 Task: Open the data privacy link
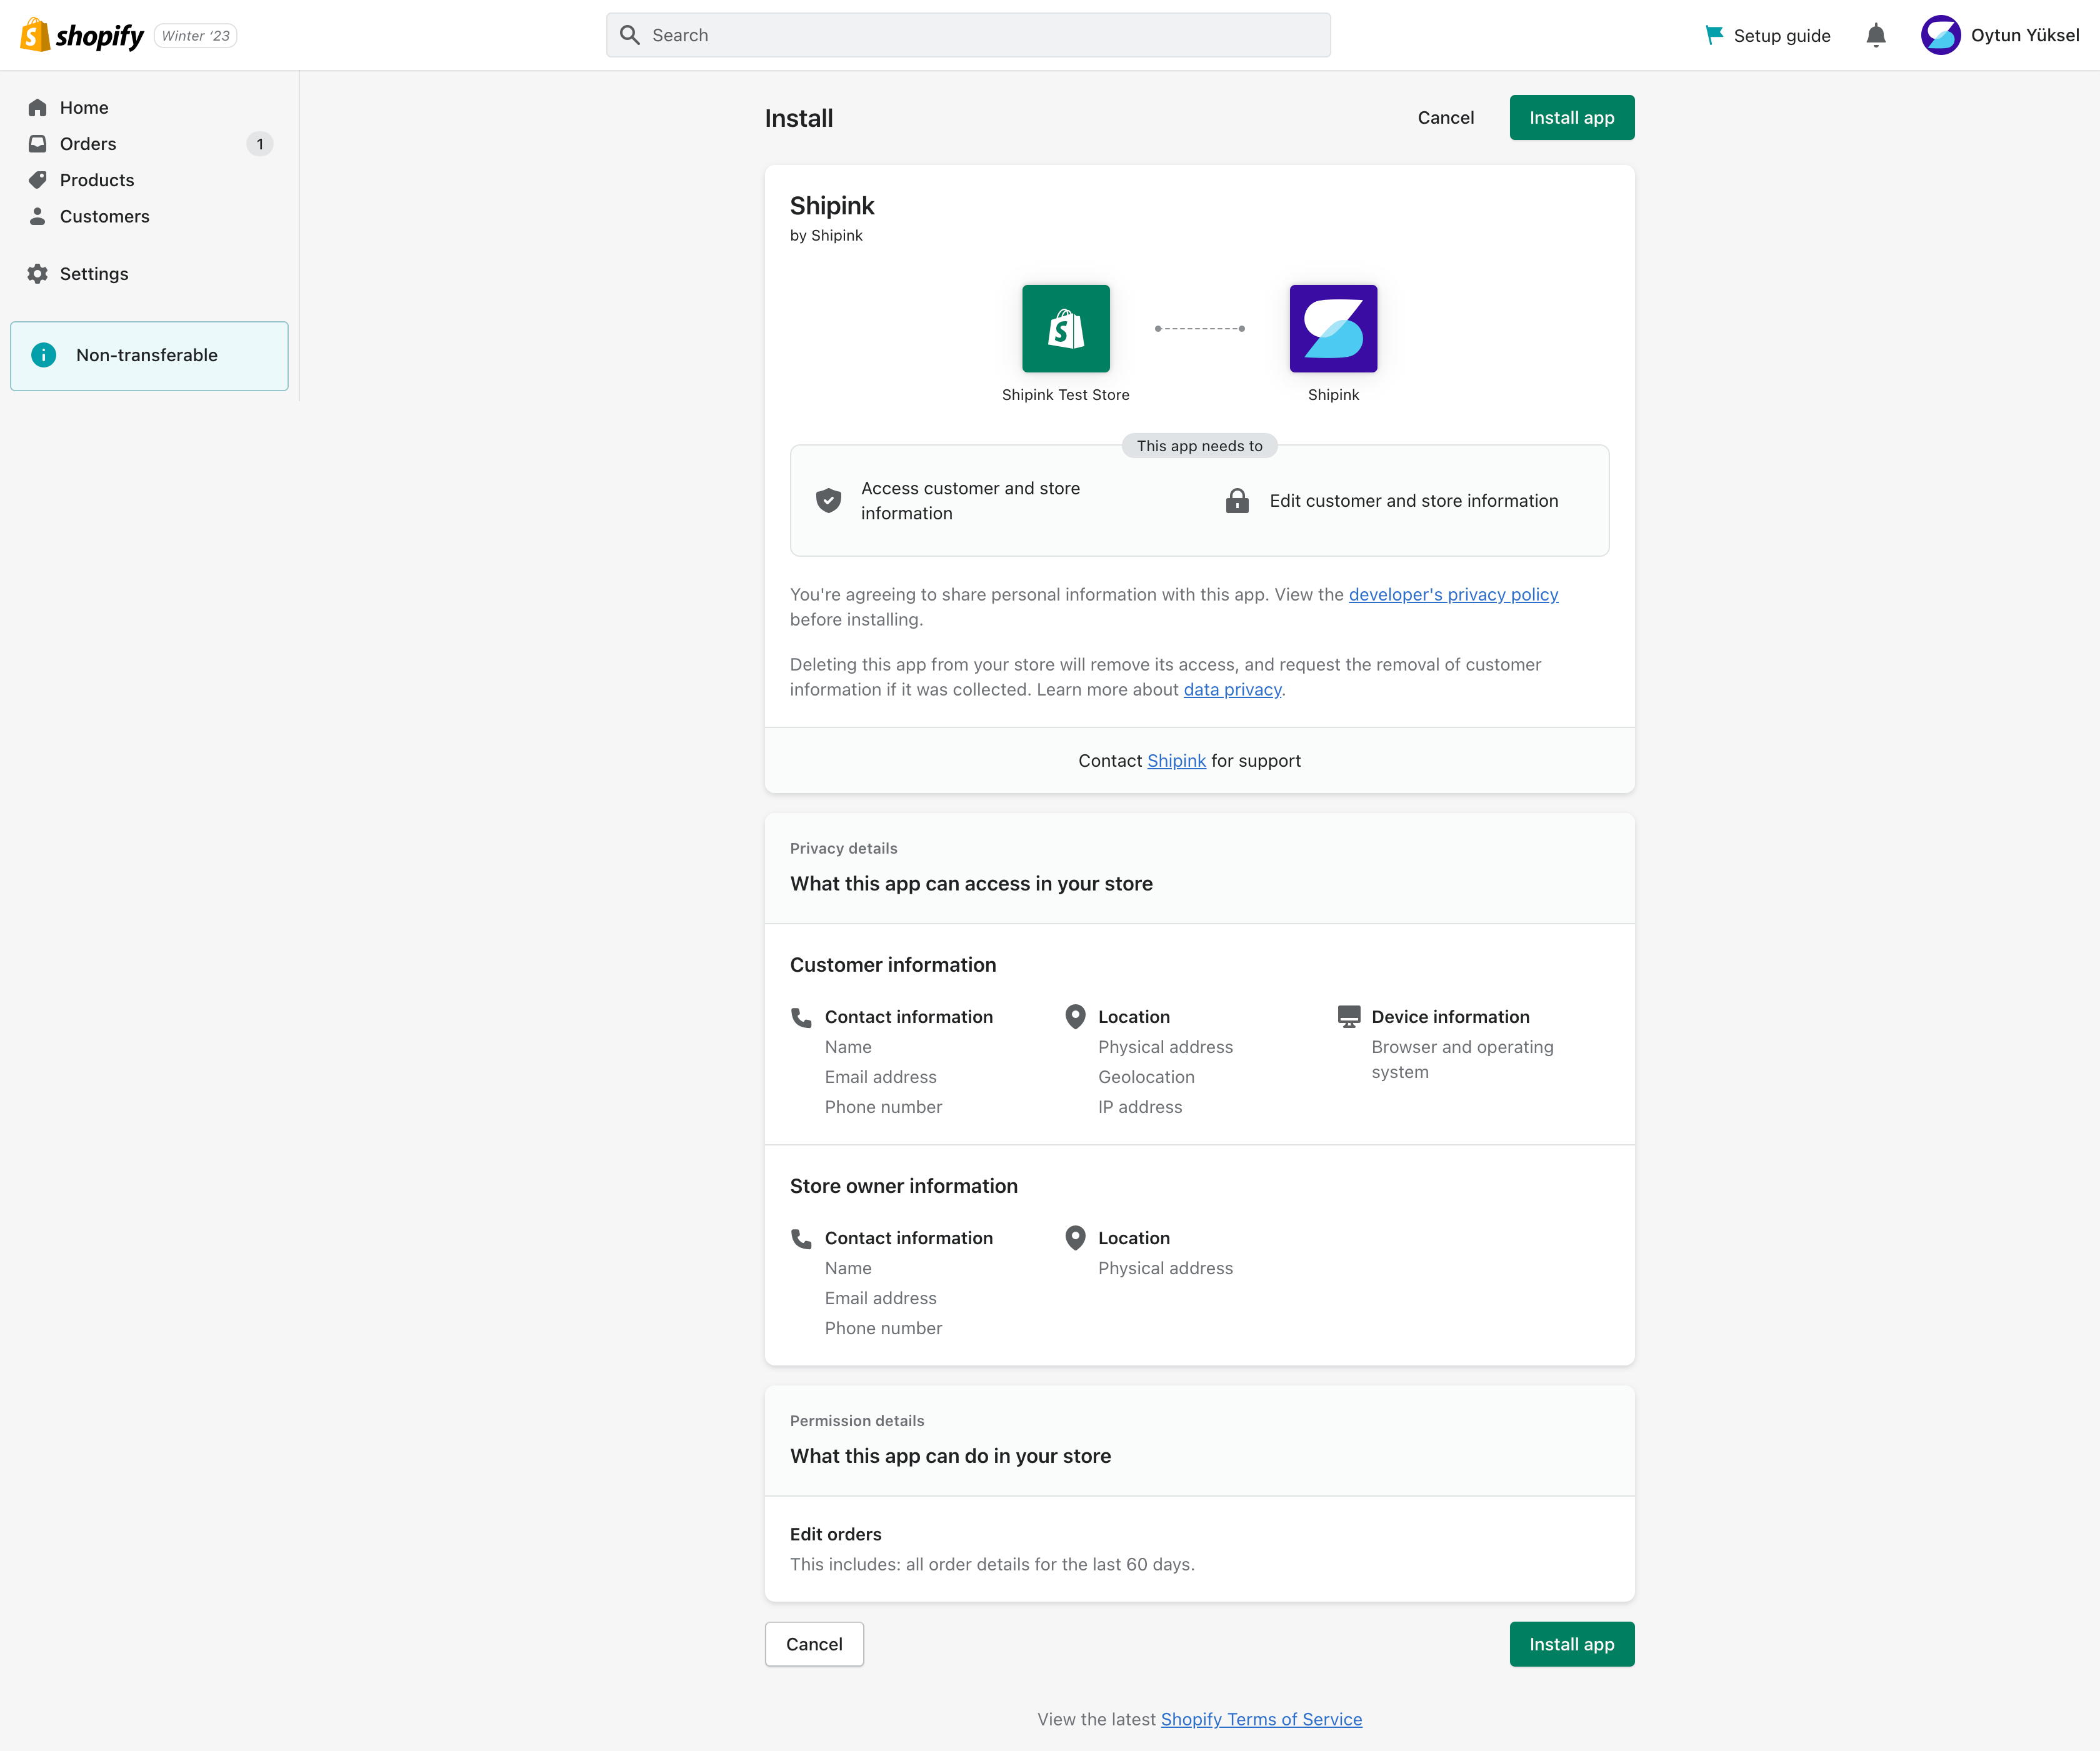pyautogui.click(x=1232, y=689)
